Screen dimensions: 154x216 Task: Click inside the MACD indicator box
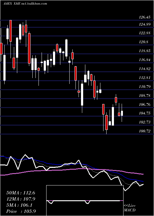click(85, 201)
